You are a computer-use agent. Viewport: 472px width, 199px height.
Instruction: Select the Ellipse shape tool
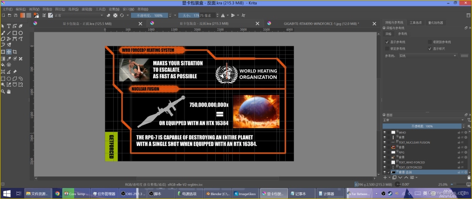(20, 33)
